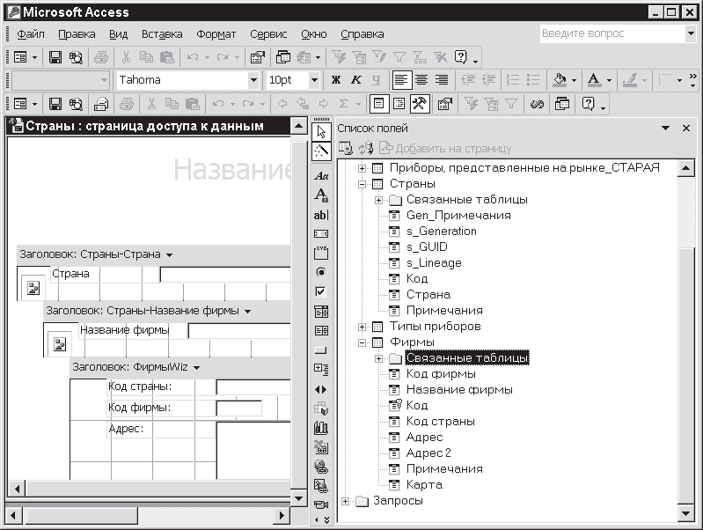Select the Название фирмы field in list
The width and height of the screenshot is (703, 530).
(459, 390)
